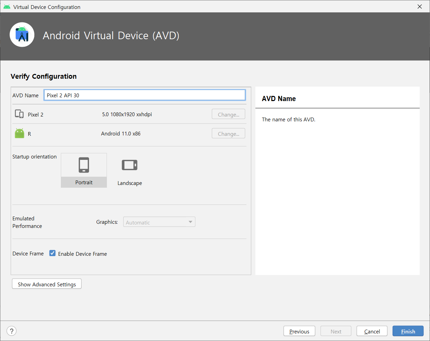Go back with the Previous button

tap(299, 331)
